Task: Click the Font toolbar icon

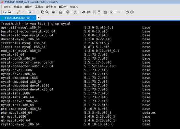Action: click(x=75, y=12)
